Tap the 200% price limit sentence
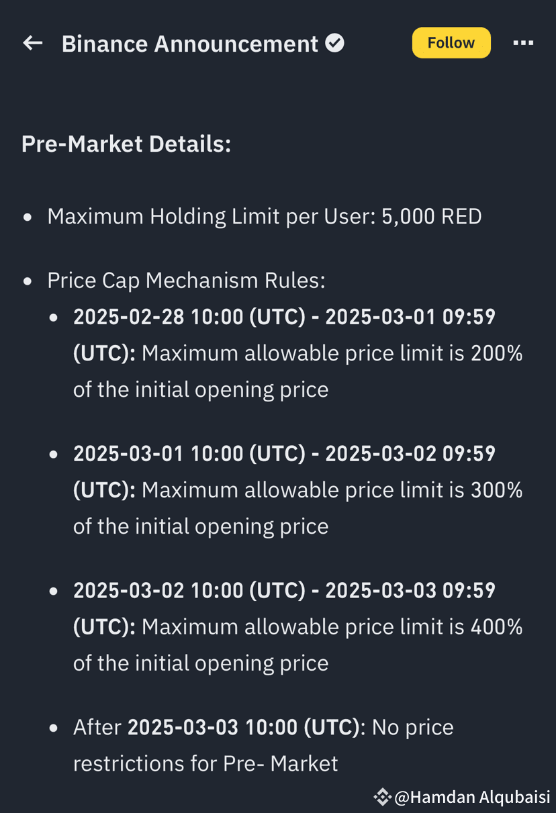The image size is (556, 813). [298, 371]
